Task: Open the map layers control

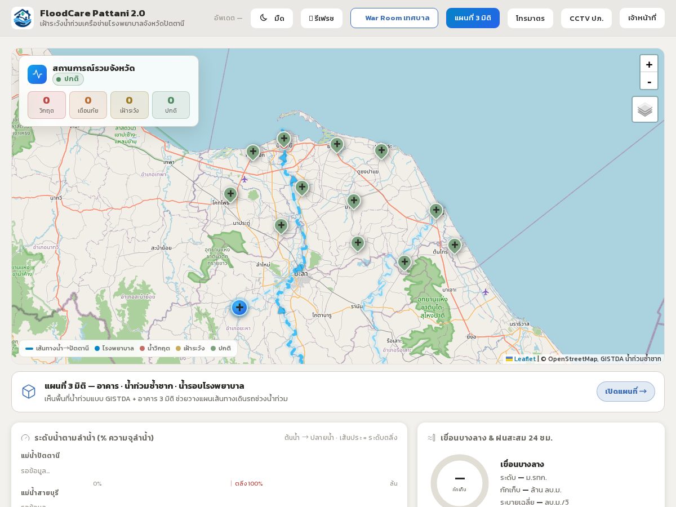Action: coord(645,109)
